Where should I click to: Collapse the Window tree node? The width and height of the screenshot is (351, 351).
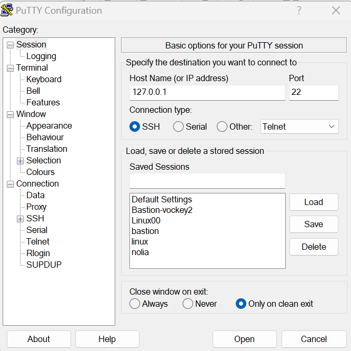tap(11, 114)
